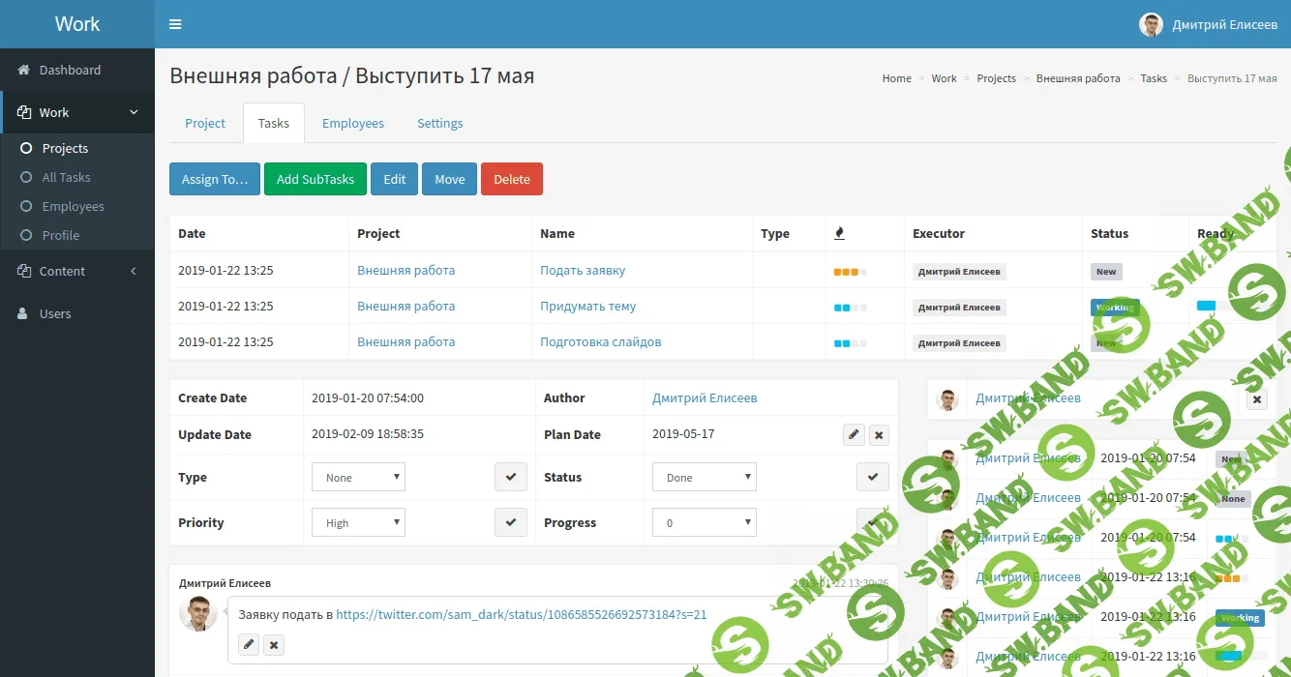The image size is (1291, 677).
Task: Edit Plan Date using the pencil icon
Action: coord(853,434)
